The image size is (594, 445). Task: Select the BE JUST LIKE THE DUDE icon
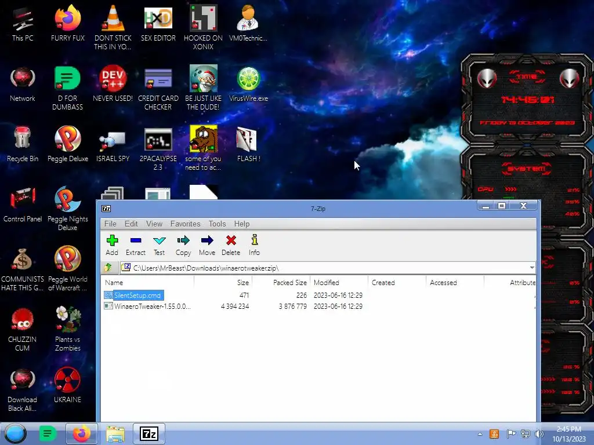(x=203, y=88)
